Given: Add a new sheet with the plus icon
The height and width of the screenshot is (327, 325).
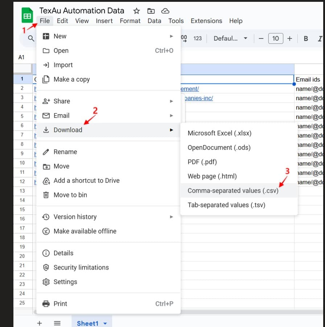Looking at the screenshot, I should (40, 323).
